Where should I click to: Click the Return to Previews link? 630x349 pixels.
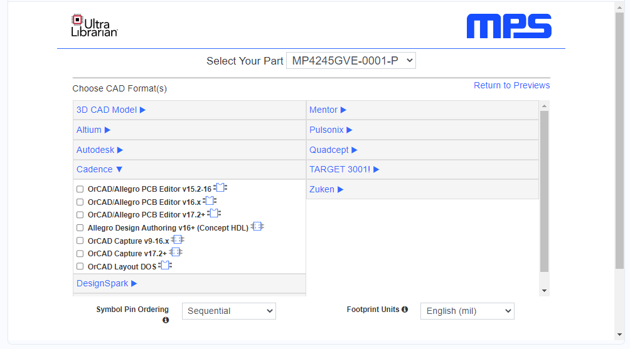[511, 85]
